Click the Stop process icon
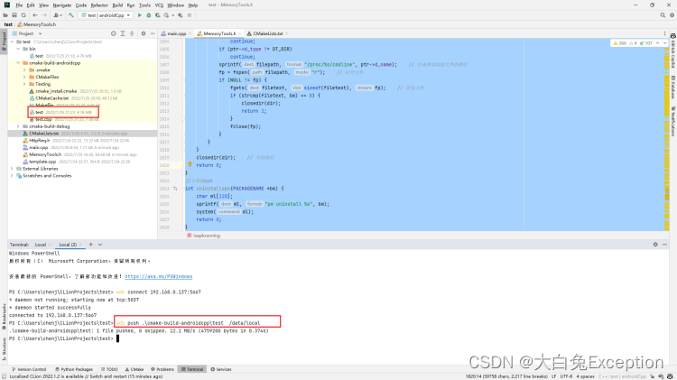 [x=190, y=15]
